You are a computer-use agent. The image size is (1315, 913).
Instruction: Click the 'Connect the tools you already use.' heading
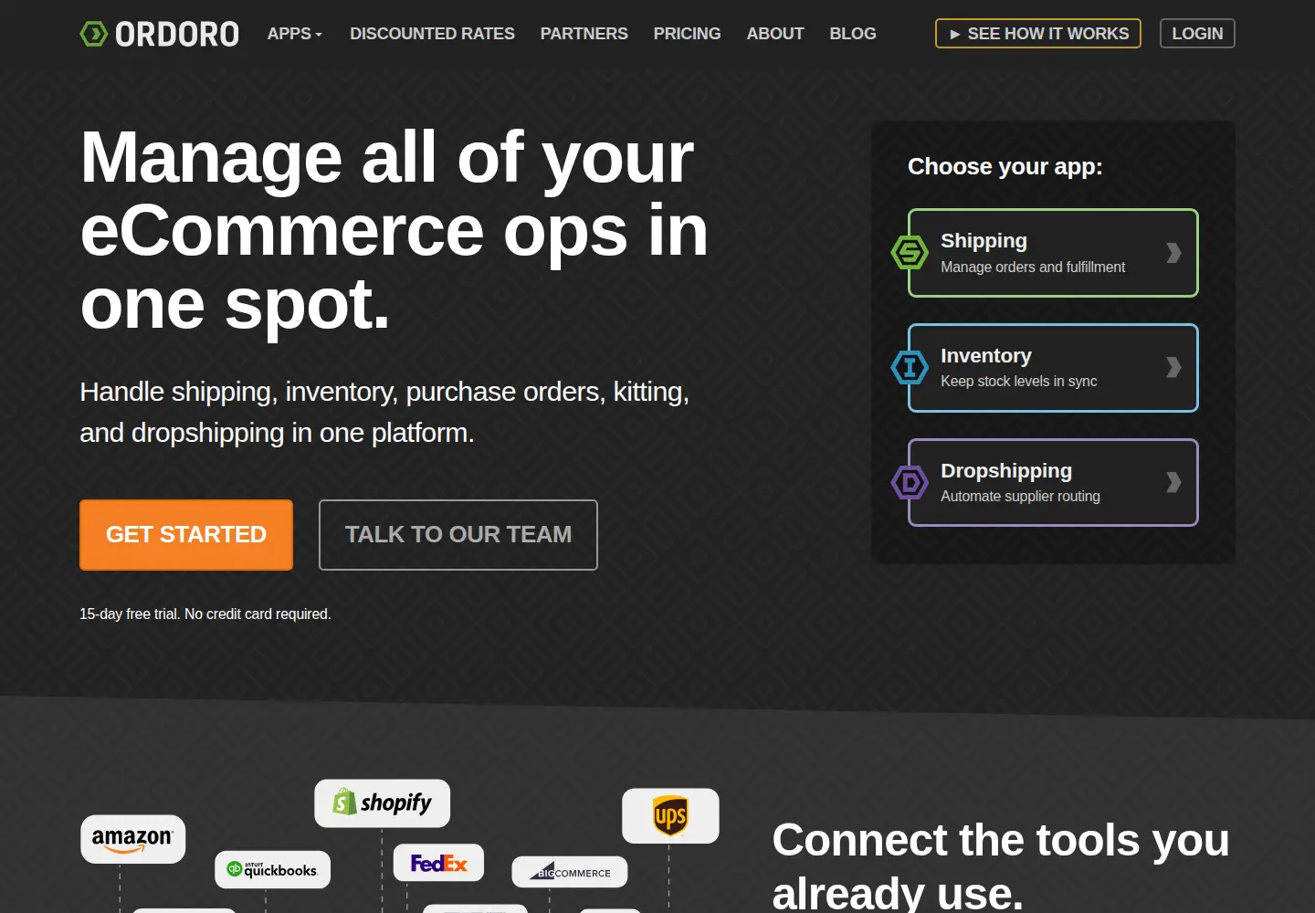point(1001,866)
